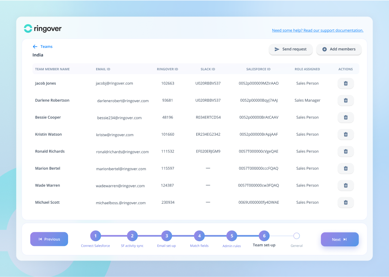Viewport: 389px width, 277px height.
Task: Delete Michael Scott with trash icon
Action: click(x=346, y=202)
